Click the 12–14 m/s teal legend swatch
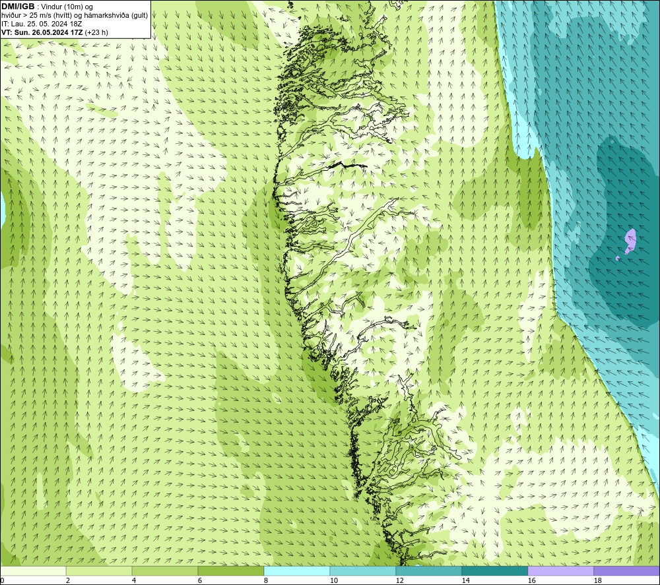Viewport: 660px width, 585px height. coord(428,570)
